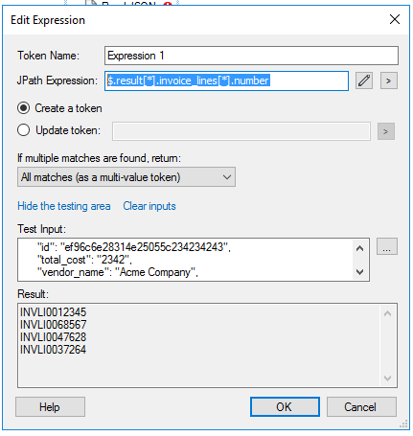Viewport: 413px width, 436px height.
Task: Click the pencil edit icon beside JPath Expression
Action: pos(364,80)
